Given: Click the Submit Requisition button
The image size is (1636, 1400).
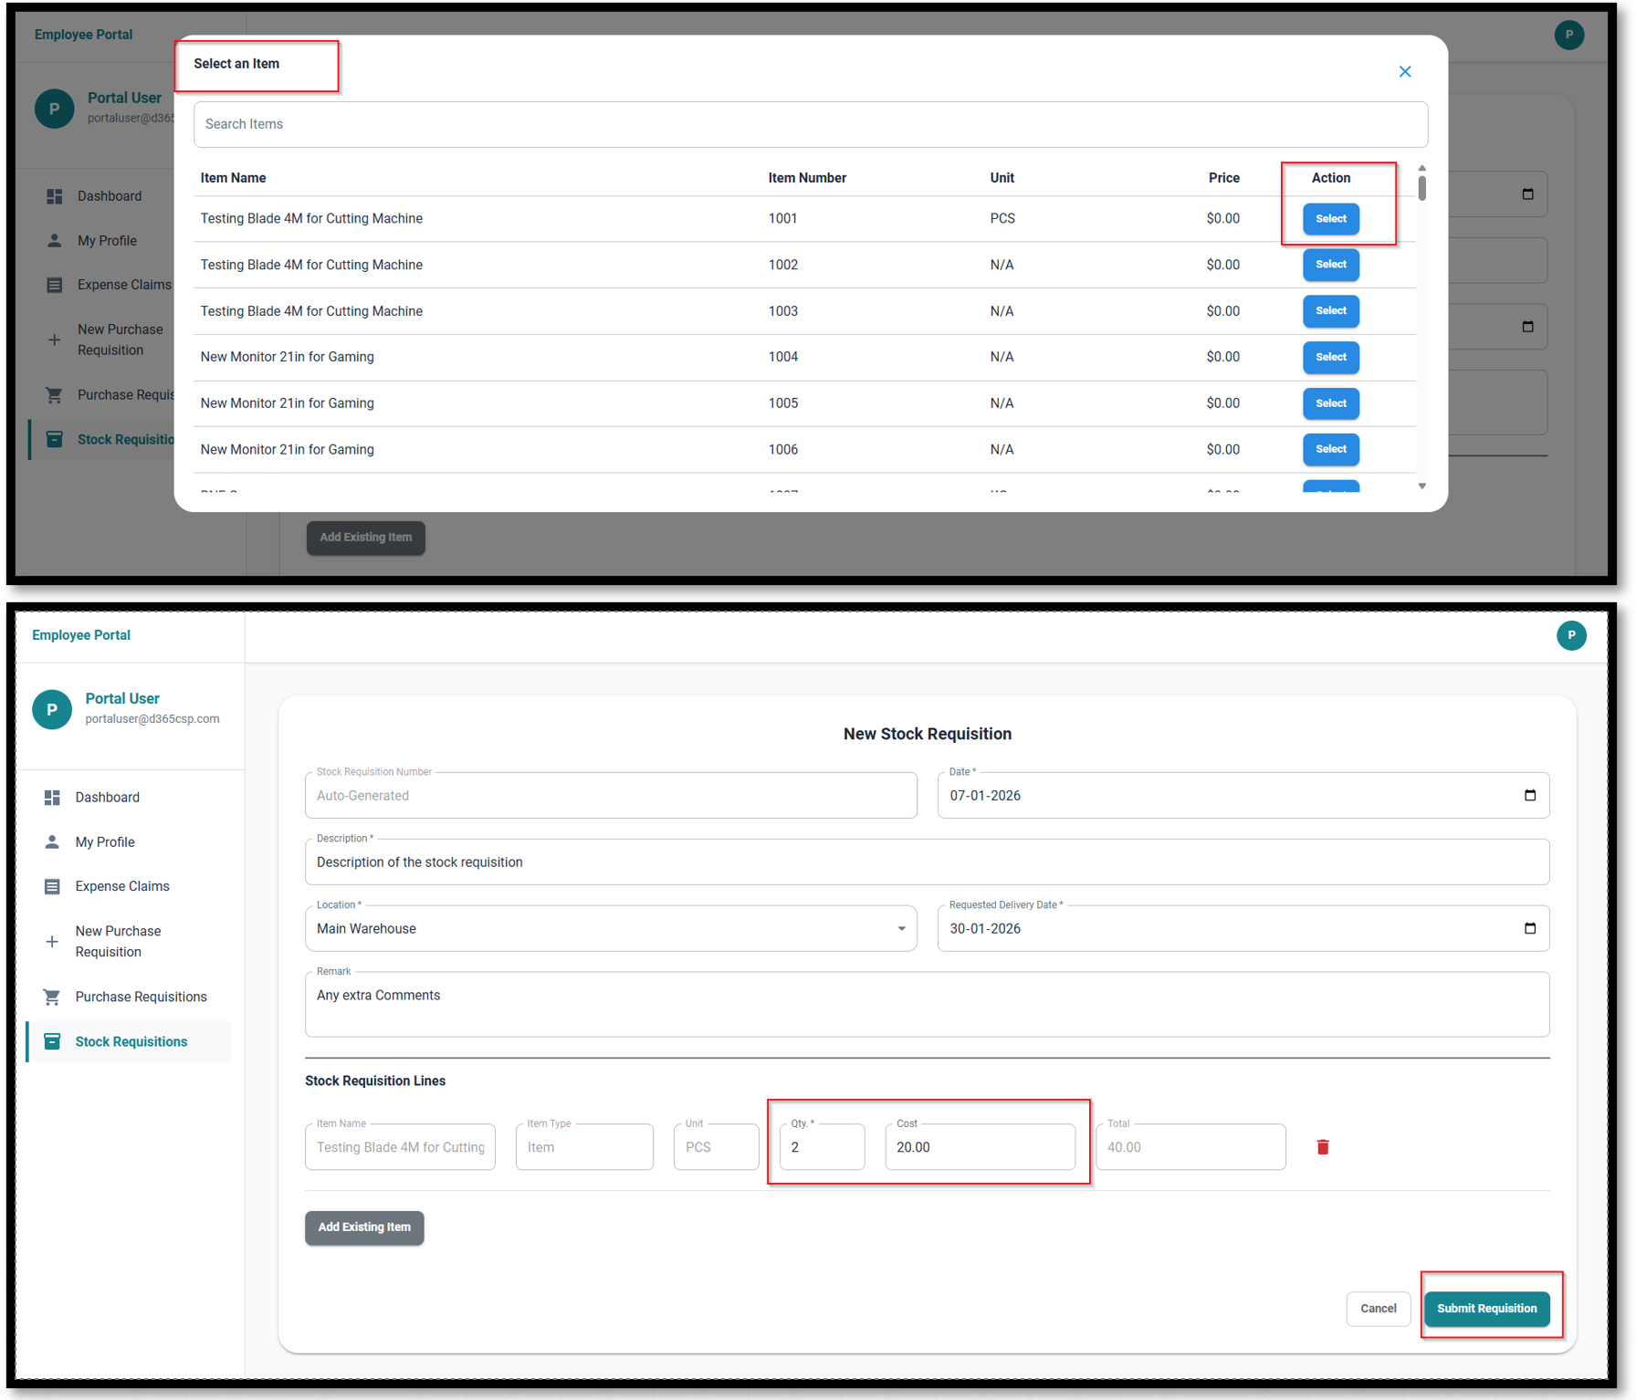Looking at the screenshot, I should coord(1485,1308).
